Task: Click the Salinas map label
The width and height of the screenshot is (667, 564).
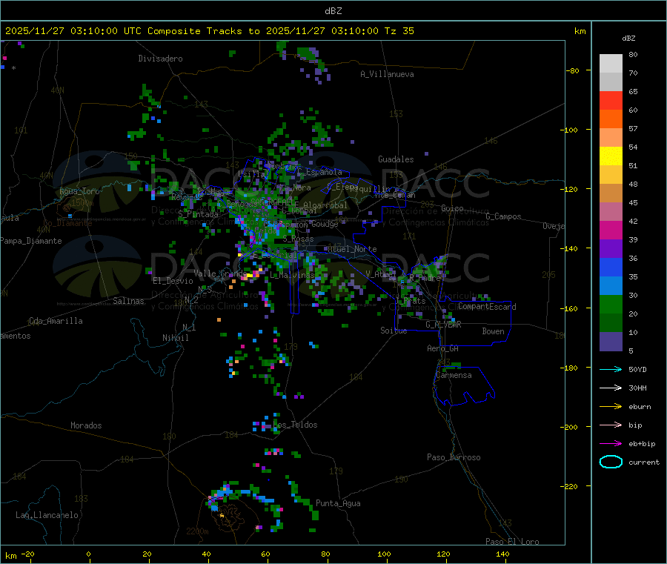Action: (128, 301)
